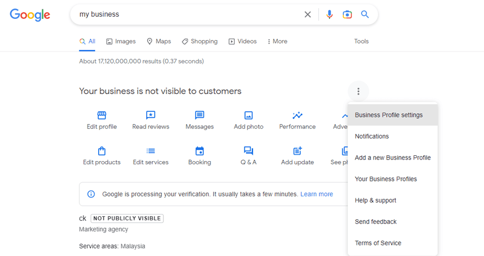The image size is (484, 256).
Task: Click the blue magnifier search button
Action: pyautogui.click(x=365, y=14)
